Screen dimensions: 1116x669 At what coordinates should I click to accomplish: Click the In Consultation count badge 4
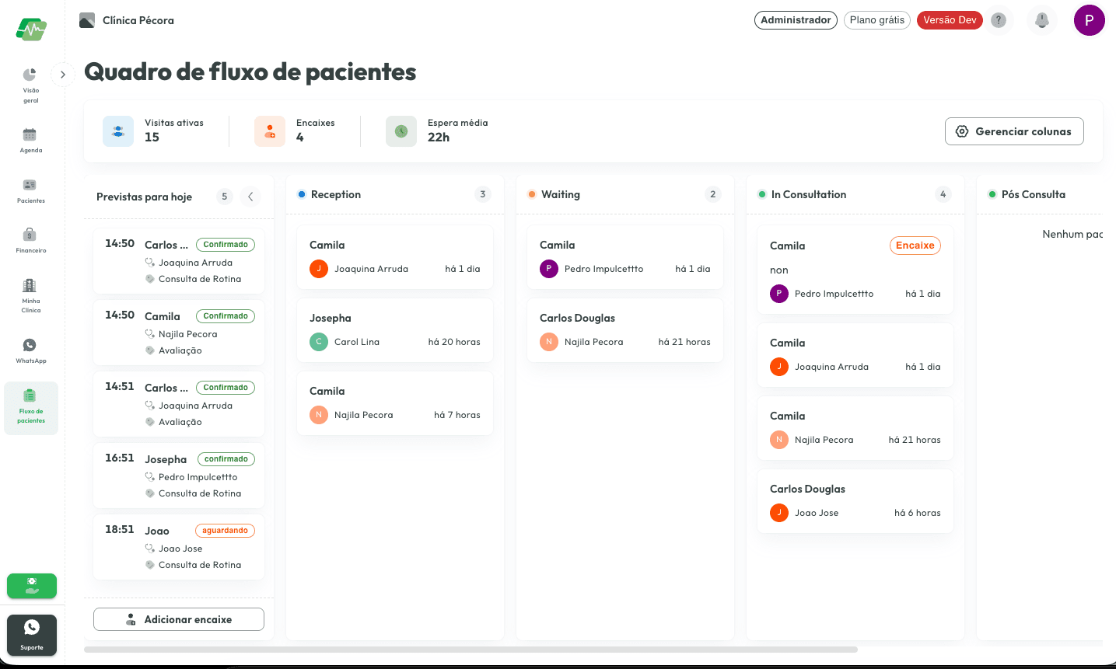click(x=943, y=194)
